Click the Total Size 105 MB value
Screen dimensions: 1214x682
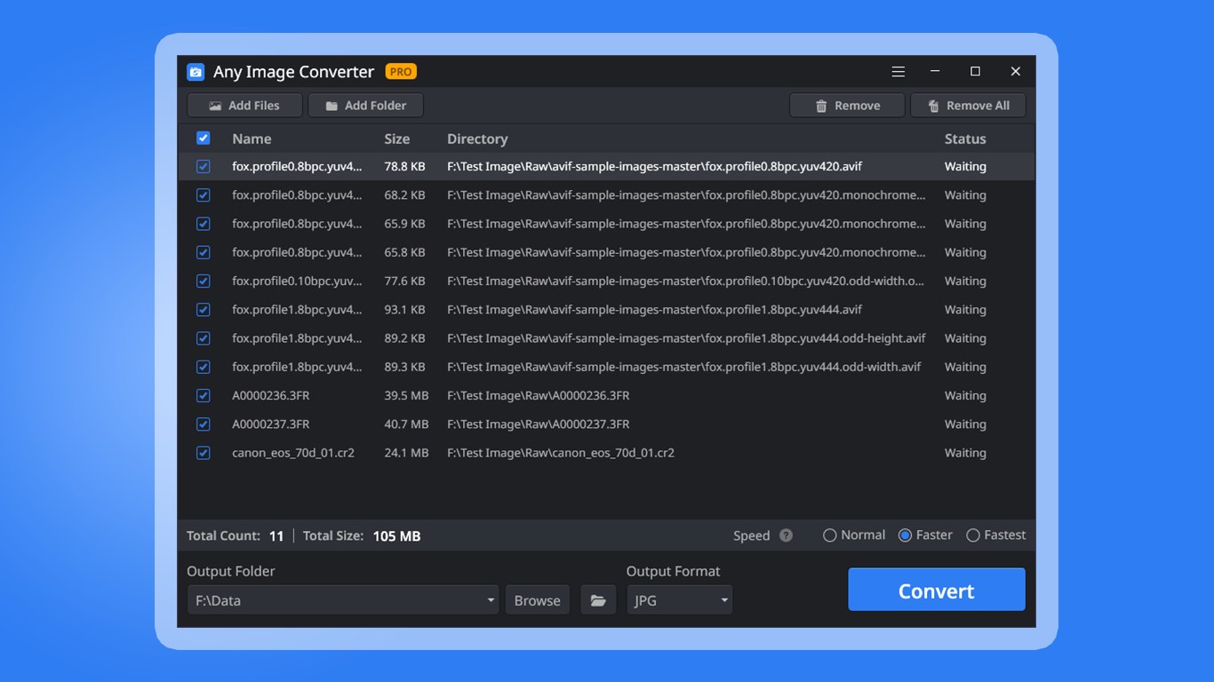coord(396,536)
